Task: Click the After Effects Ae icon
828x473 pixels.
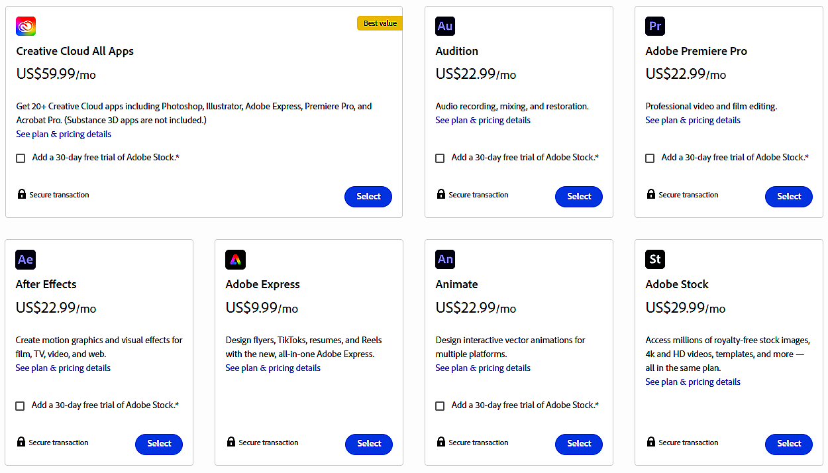Action: point(25,259)
